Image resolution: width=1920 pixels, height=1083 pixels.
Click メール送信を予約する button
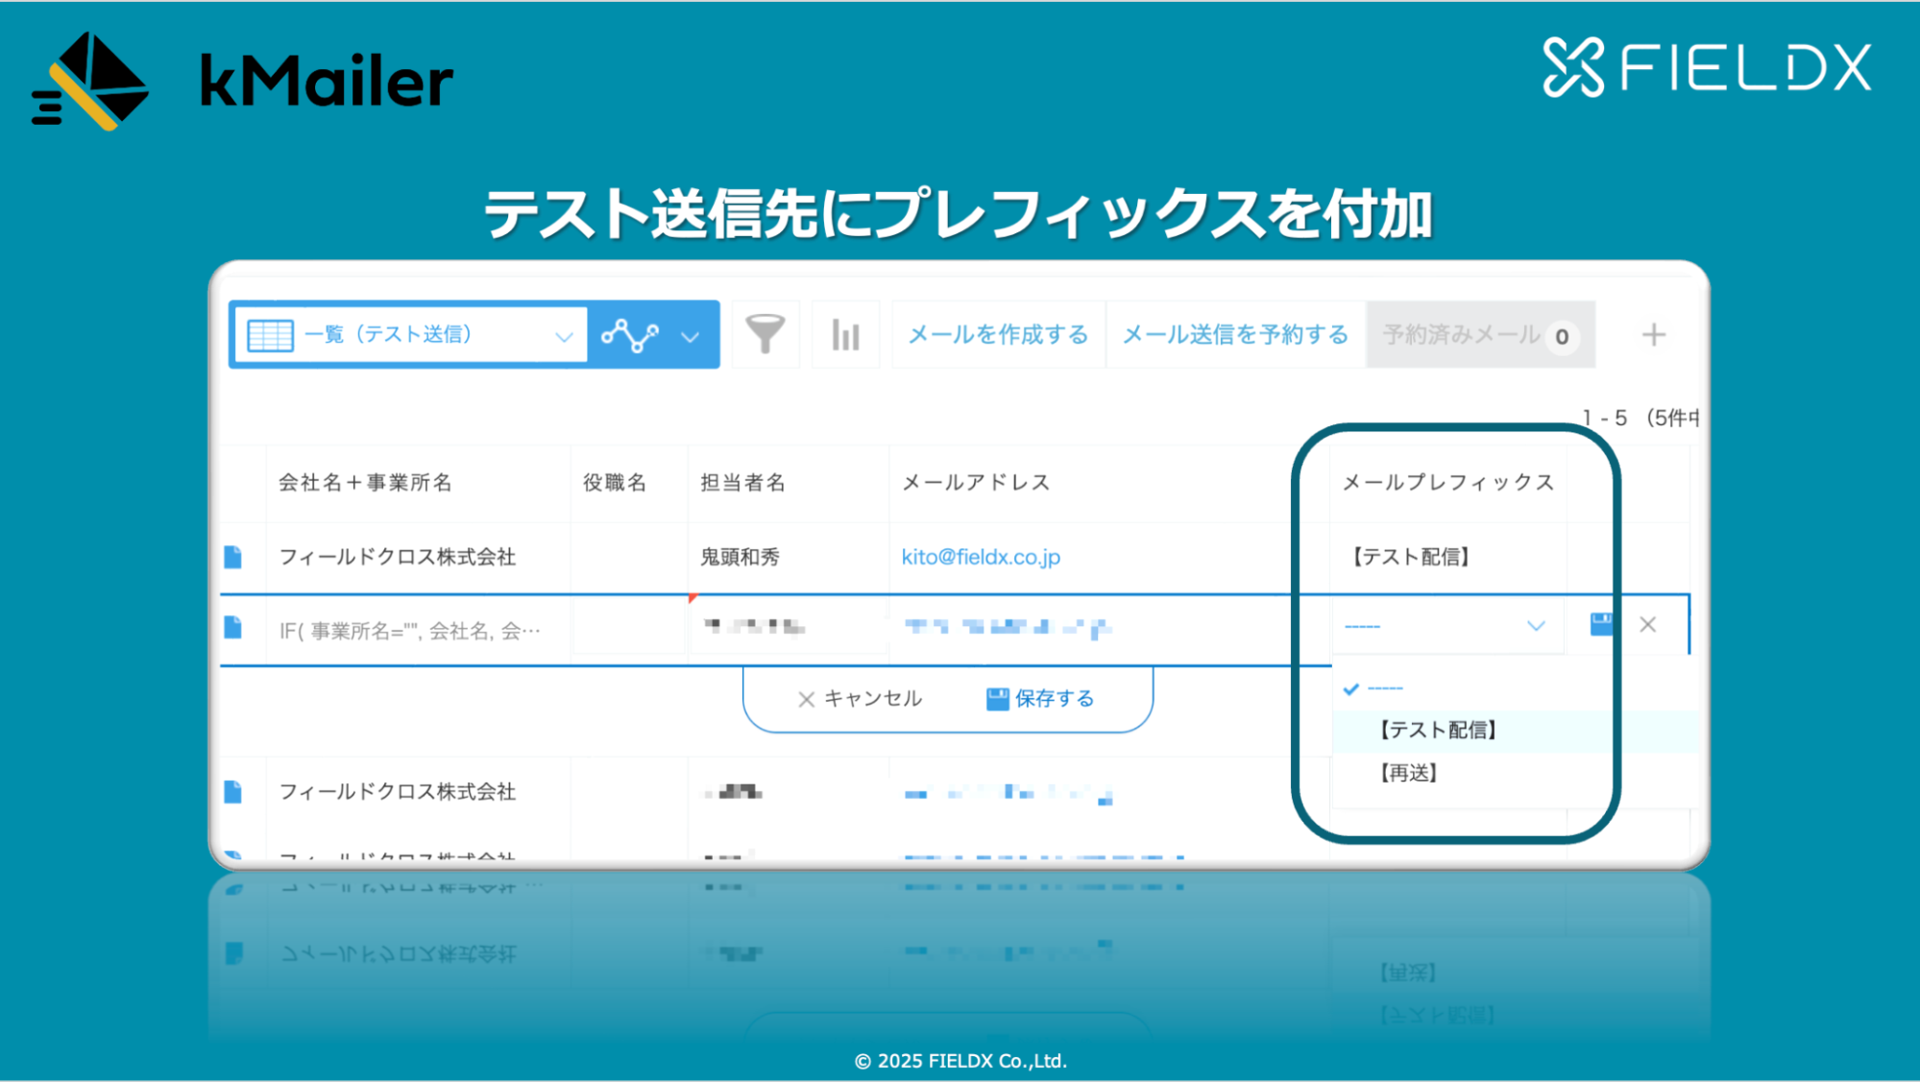tap(1235, 334)
